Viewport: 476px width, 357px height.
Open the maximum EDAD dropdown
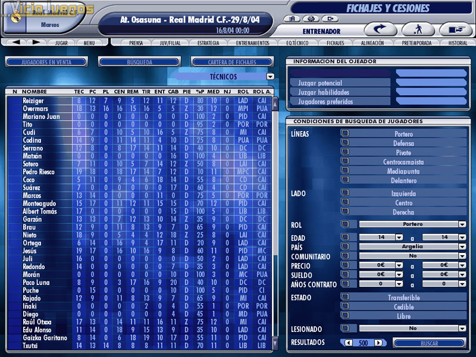point(462,237)
